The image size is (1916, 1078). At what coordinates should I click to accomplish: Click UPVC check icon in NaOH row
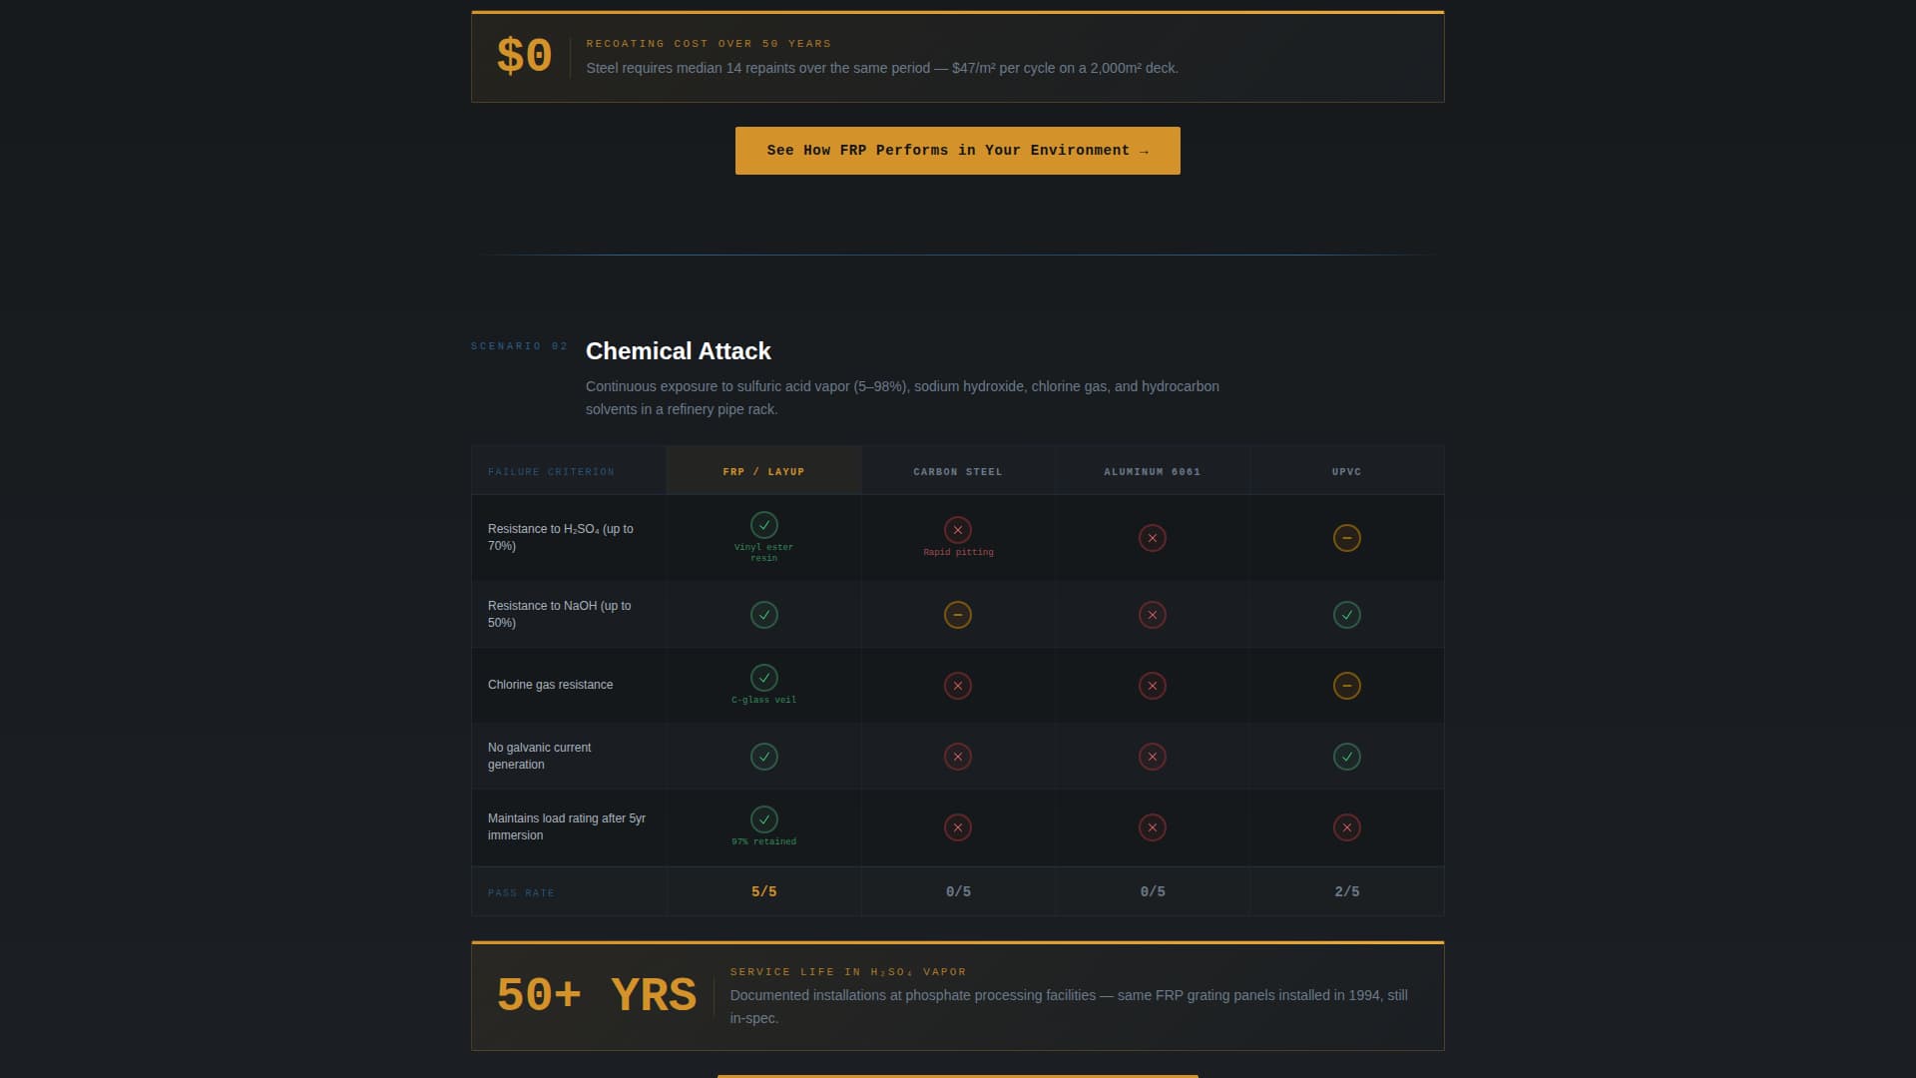click(x=1346, y=615)
